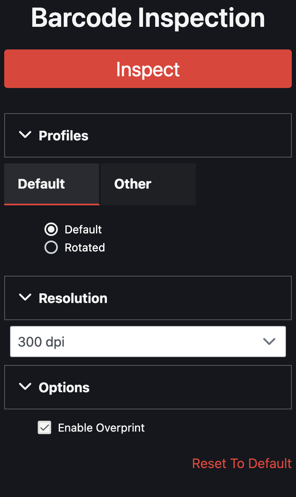Click the Resolution section header label

coord(73,298)
